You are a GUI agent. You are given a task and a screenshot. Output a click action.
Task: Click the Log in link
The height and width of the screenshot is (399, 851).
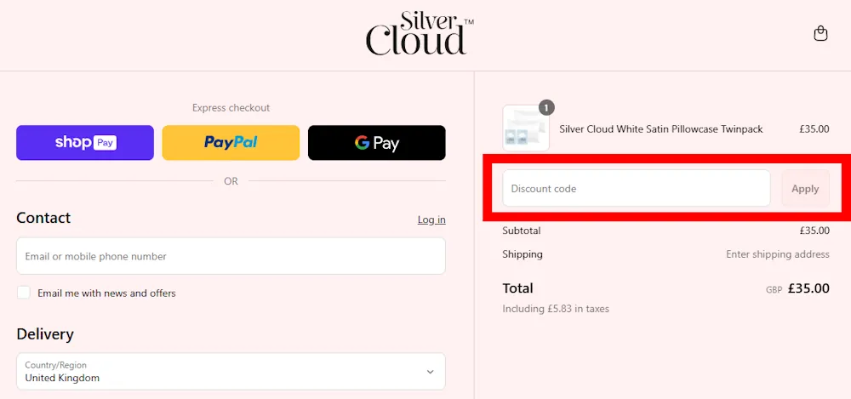coord(431,219)
